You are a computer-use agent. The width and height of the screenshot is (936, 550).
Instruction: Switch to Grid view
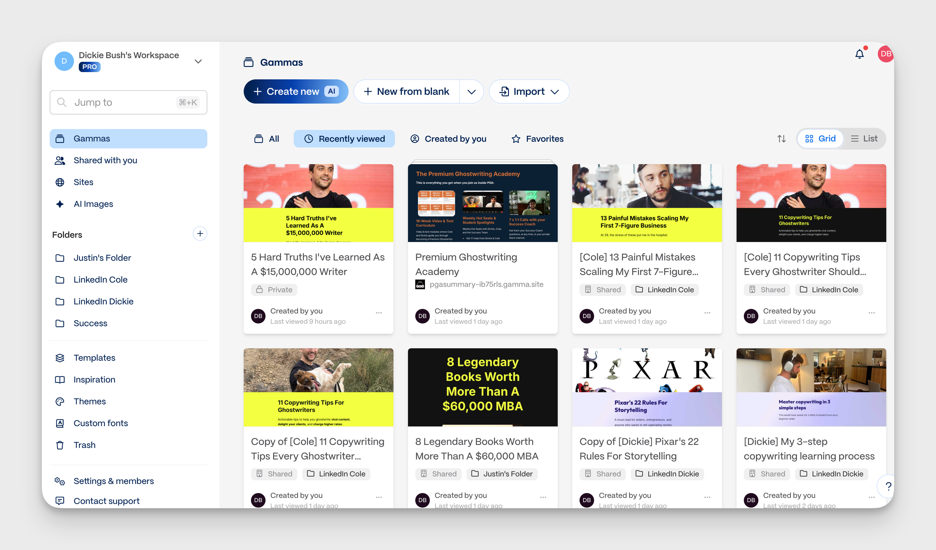pos(820,139)
